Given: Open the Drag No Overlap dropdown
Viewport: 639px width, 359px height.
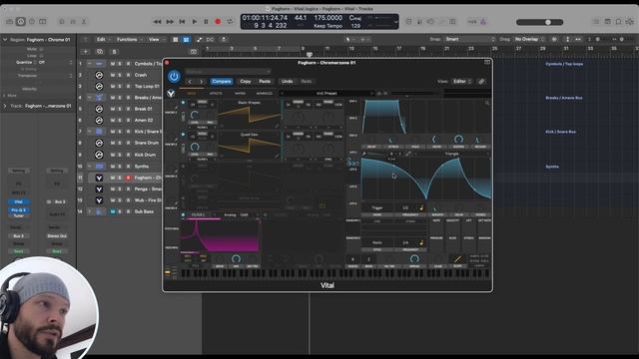Looking at the screenshot, I should pyautogui.click(x=529, y=39).
